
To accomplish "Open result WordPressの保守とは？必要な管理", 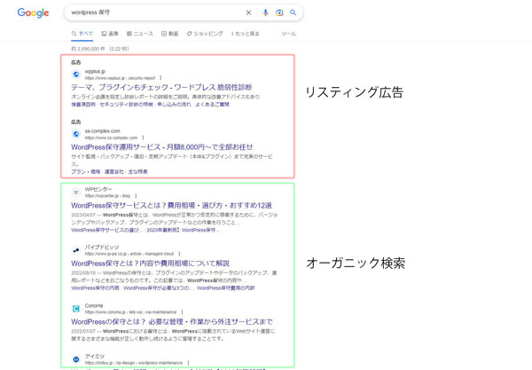I will click(x=172, y=321).
